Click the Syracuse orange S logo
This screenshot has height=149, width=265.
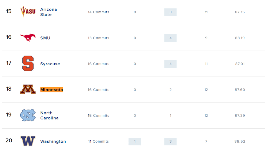point(28,63)
